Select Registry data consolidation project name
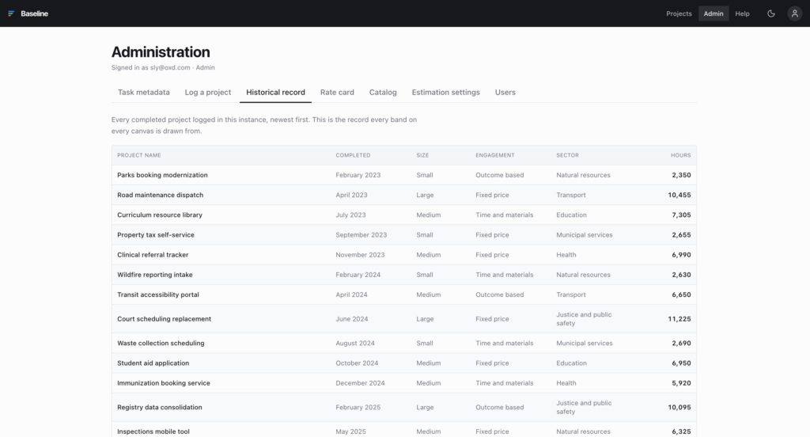 click(160, 407)
